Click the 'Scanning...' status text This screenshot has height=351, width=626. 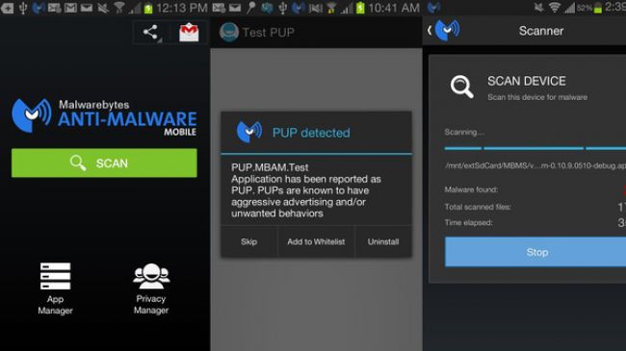tap(464, 132)
